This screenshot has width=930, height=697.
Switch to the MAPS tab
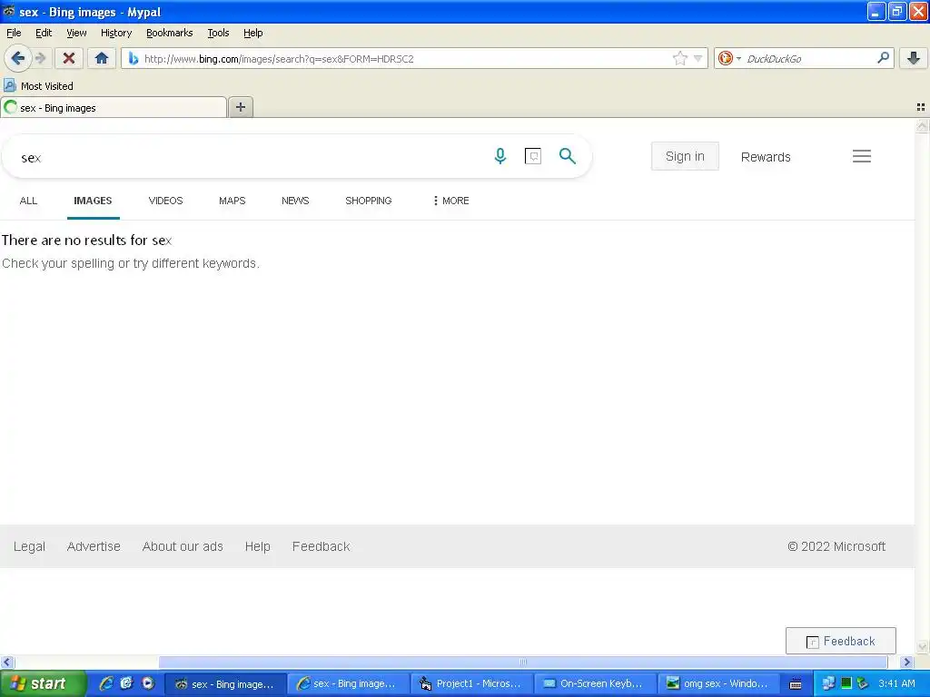coord(232,201)
